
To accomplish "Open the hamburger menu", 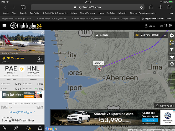I will tap(4, 26).
